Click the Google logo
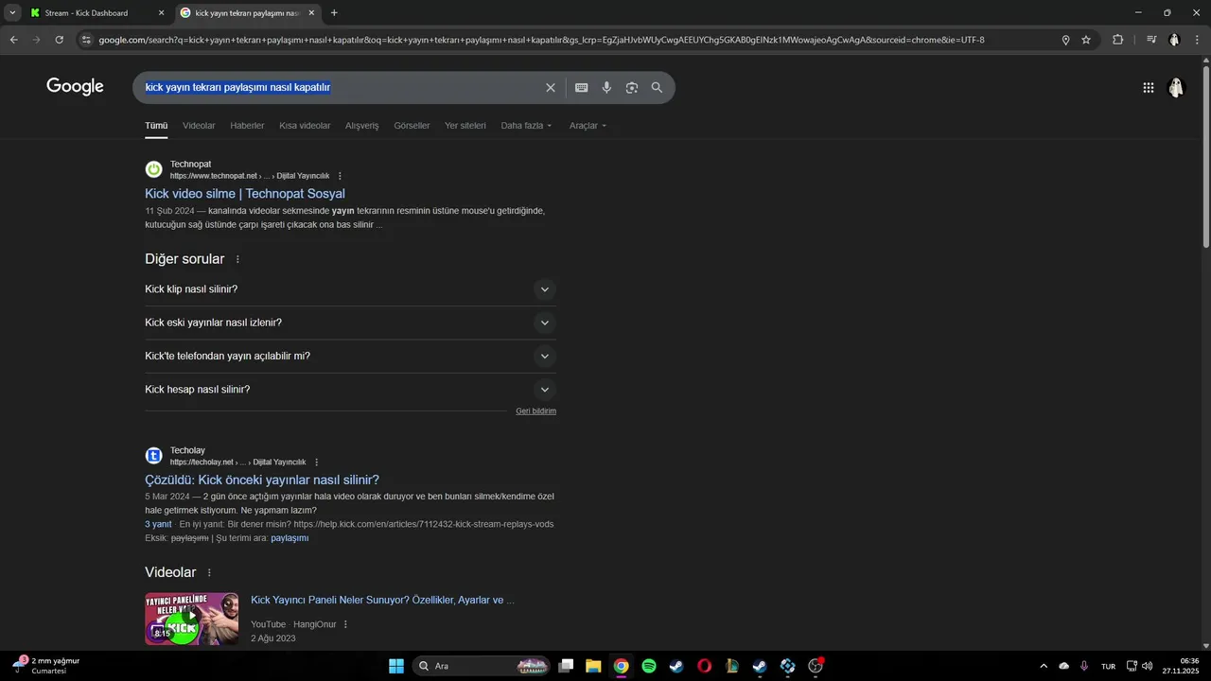 click(75, 87)
